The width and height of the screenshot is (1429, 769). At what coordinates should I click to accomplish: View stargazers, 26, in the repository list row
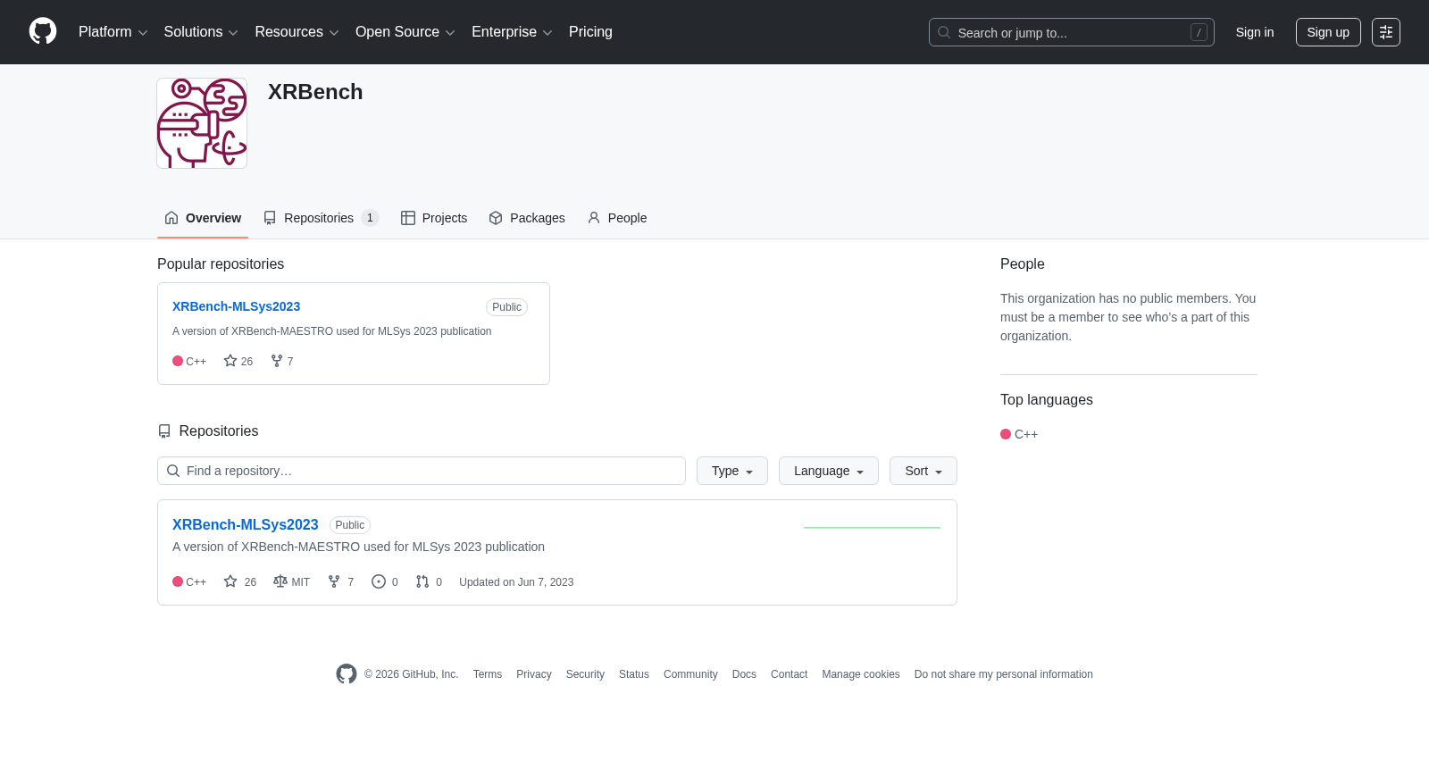(240, 581)
